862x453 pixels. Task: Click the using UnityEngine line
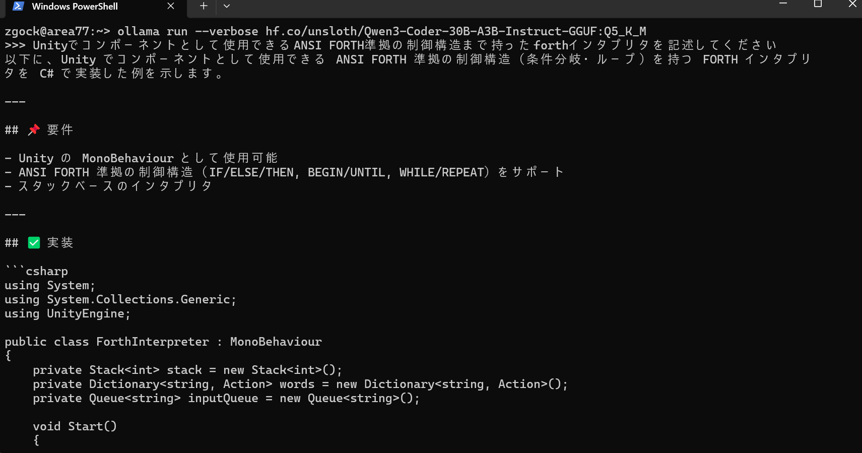pos(68,314)
